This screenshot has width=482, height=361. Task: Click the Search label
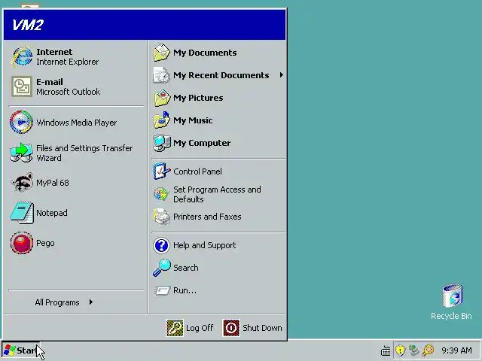tap(186, 268)
